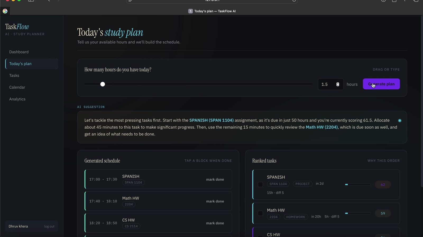This screenshot has width=423, height=237.
Task: Click the Math HW task progress bar
Action: click(x=358, y=213)
